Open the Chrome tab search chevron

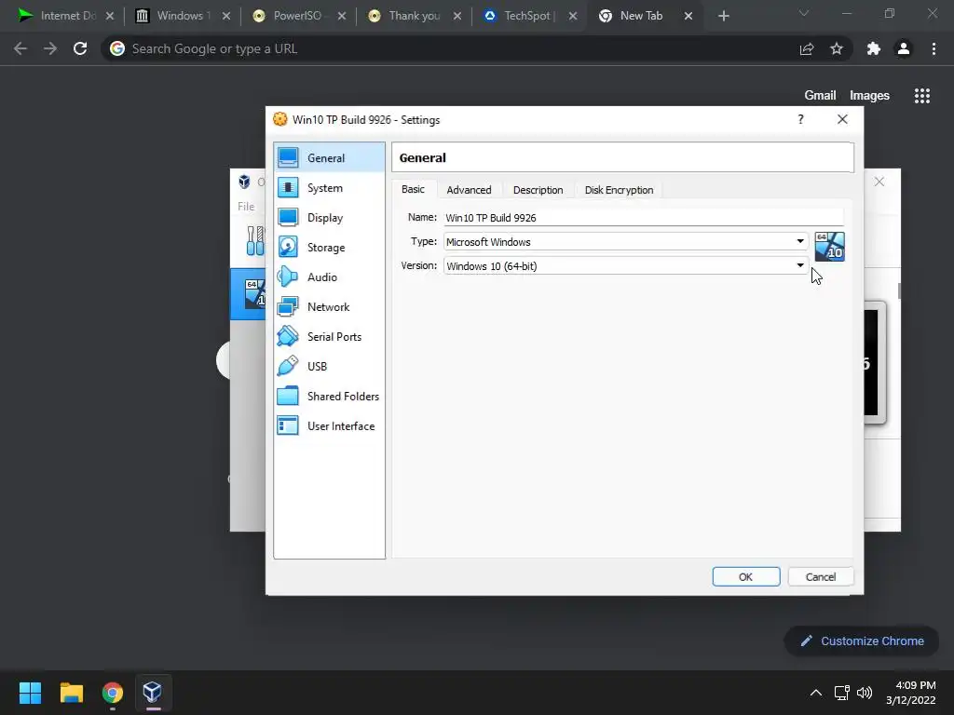pos(804,13)
